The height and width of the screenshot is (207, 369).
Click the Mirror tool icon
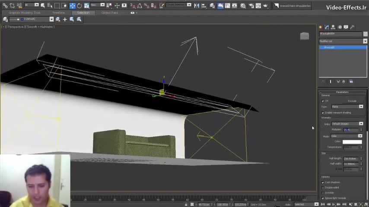(197, 6)
